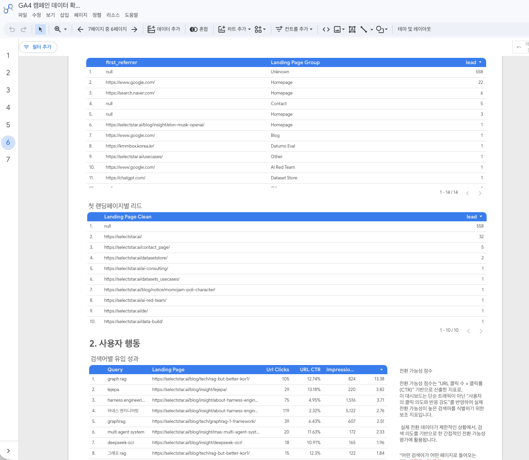
Task: Switch to page 1 in sidebar
Action: click(8, 55)
